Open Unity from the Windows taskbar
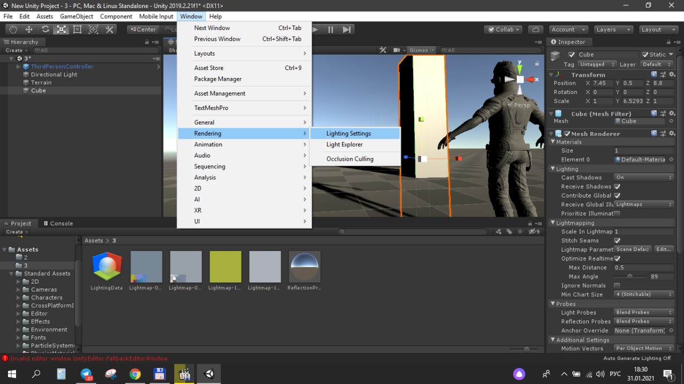The width and height of the screenshot is (684, 384). (209, 374)
